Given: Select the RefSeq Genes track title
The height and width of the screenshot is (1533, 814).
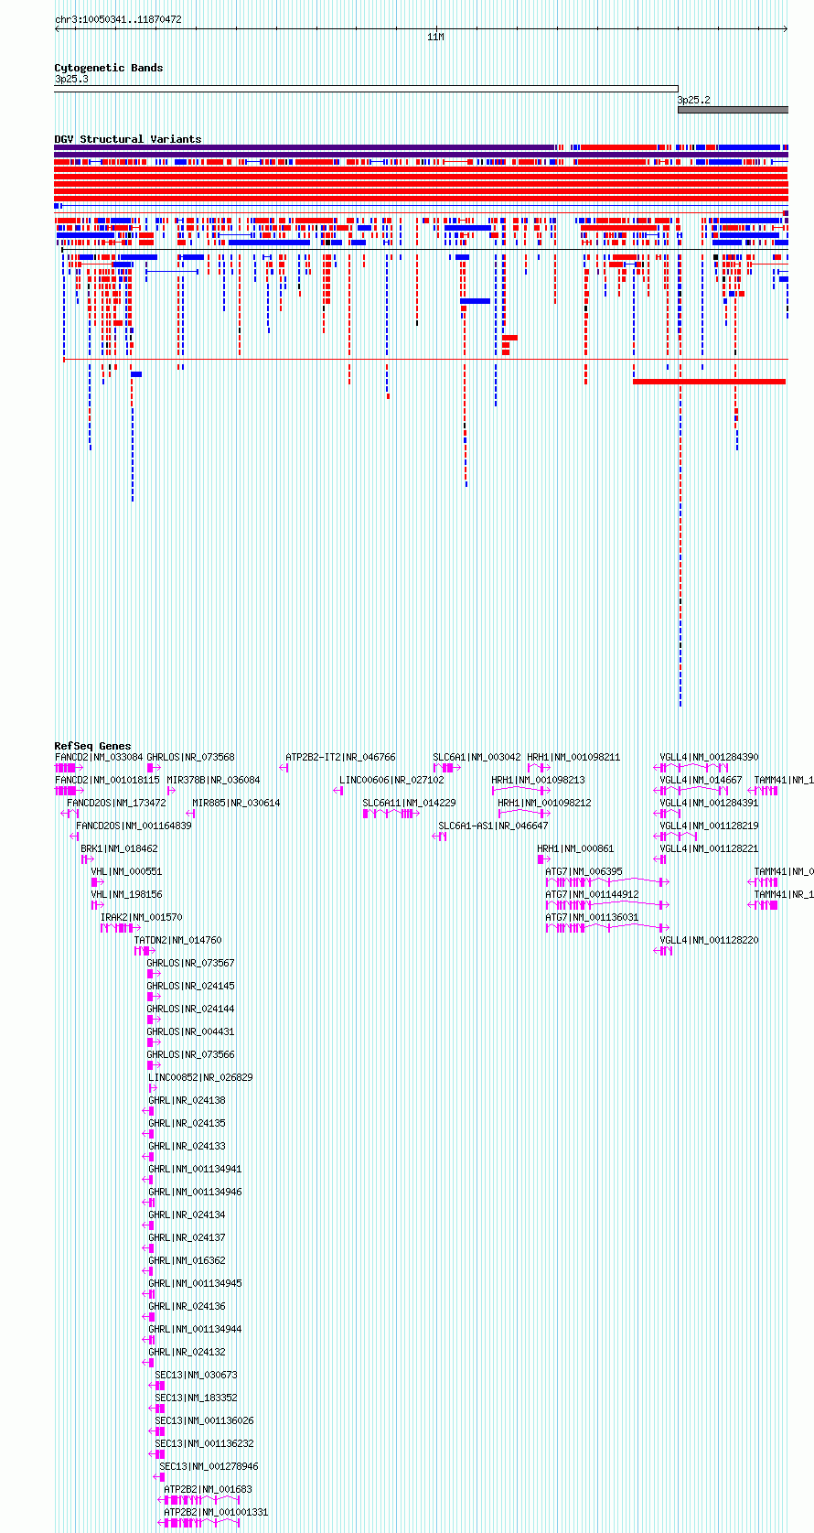Looking at the screenshot, I should [92, 746].
